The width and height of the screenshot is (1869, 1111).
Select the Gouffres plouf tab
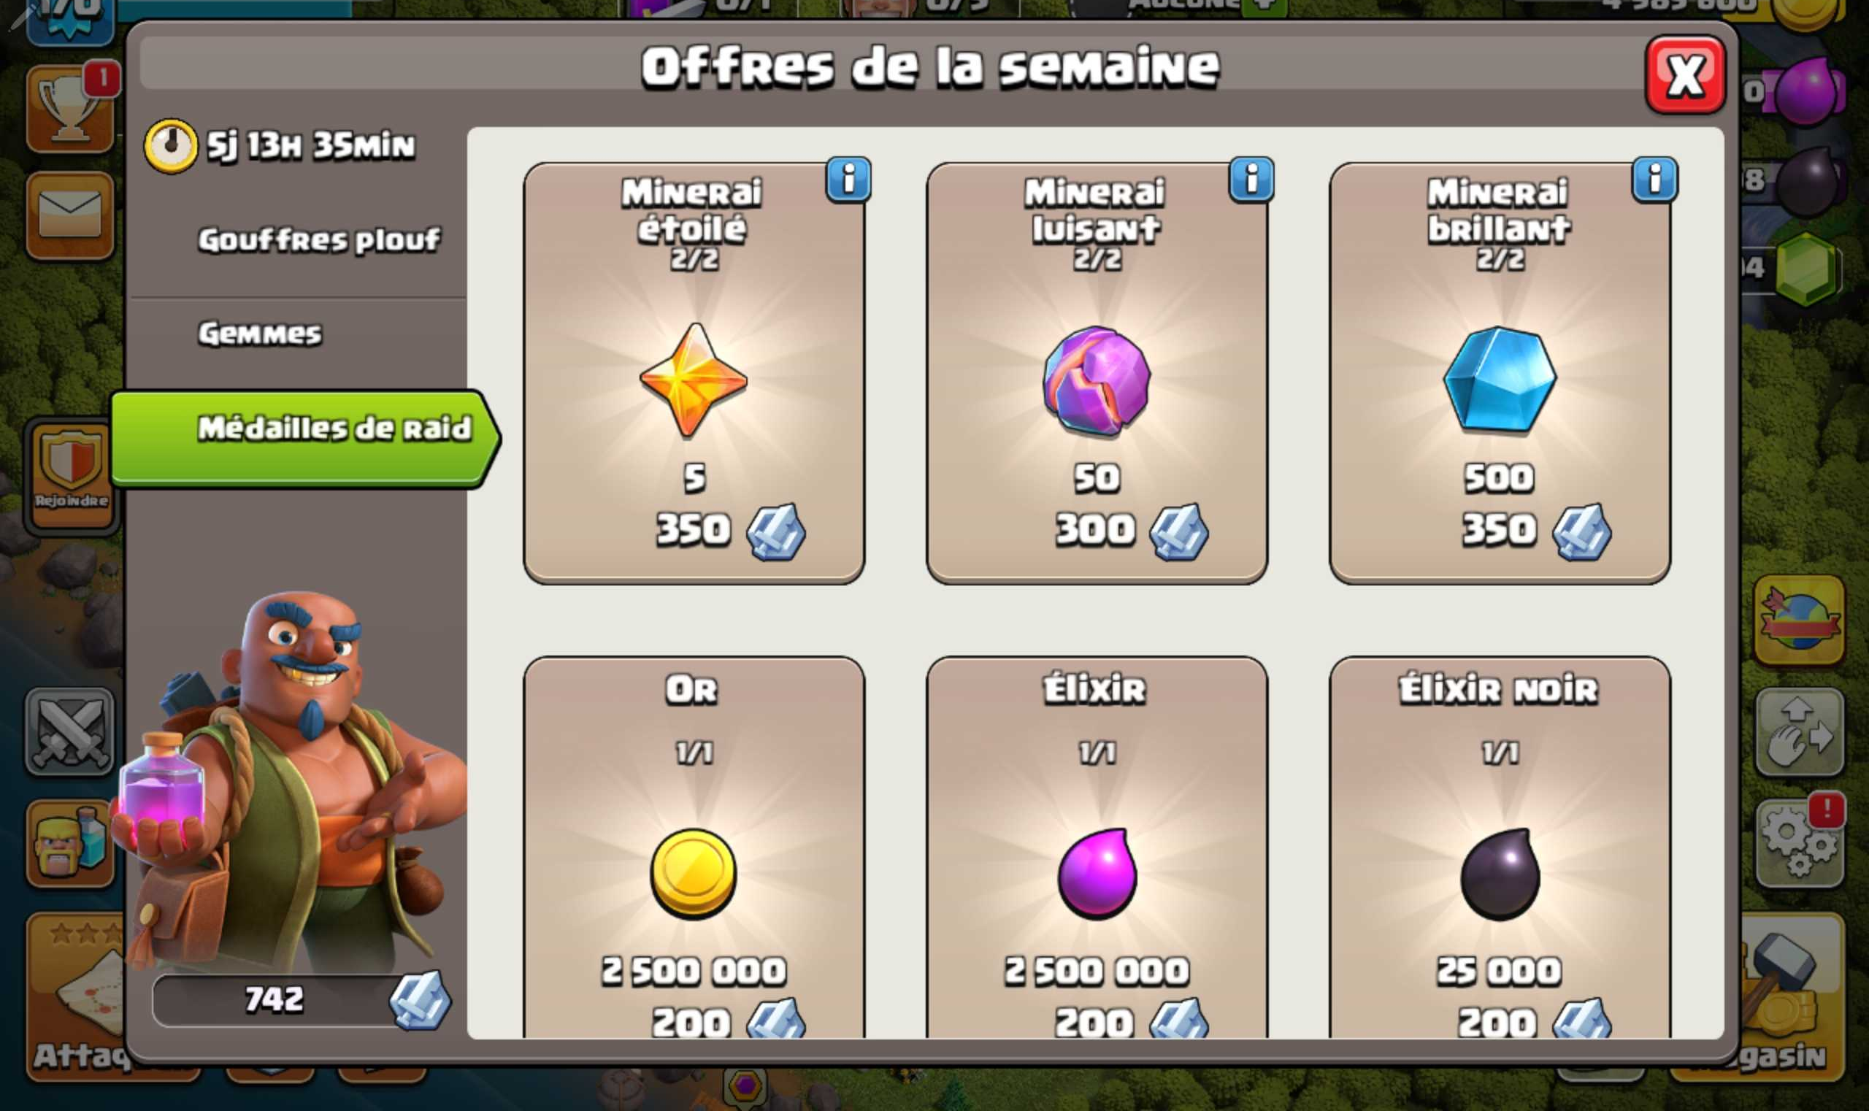tap(319, 240)
